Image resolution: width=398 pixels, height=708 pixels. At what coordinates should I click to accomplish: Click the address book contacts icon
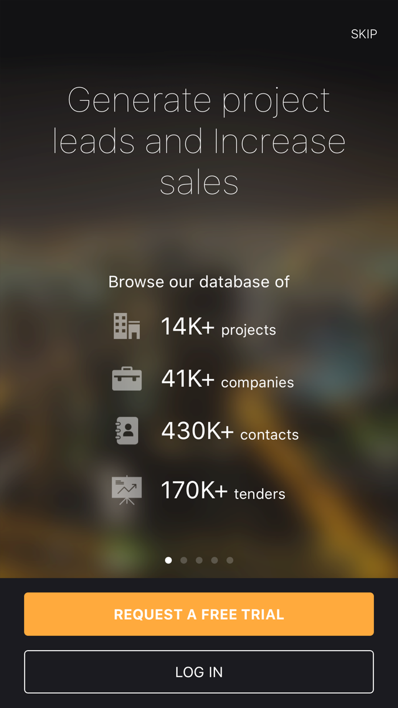coord(126,430)
